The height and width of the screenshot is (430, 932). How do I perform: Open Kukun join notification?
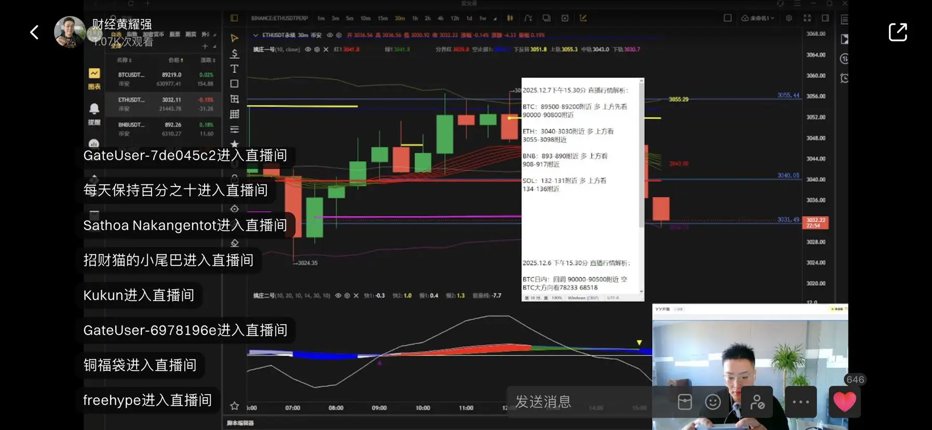point(139,295)
